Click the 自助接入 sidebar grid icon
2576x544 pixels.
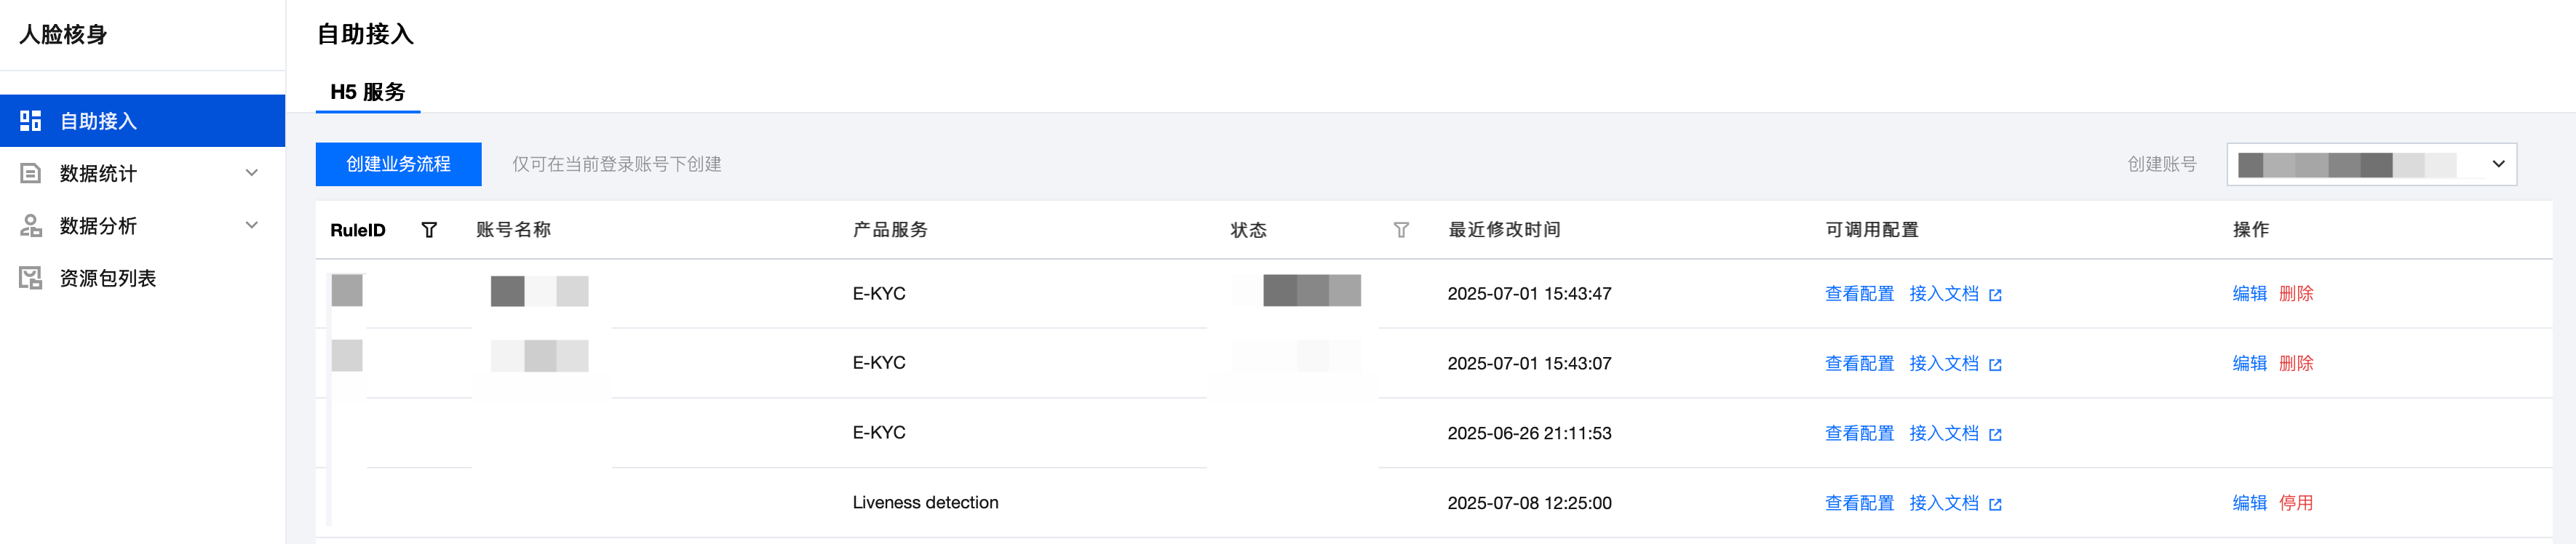[x=31, y=121]
